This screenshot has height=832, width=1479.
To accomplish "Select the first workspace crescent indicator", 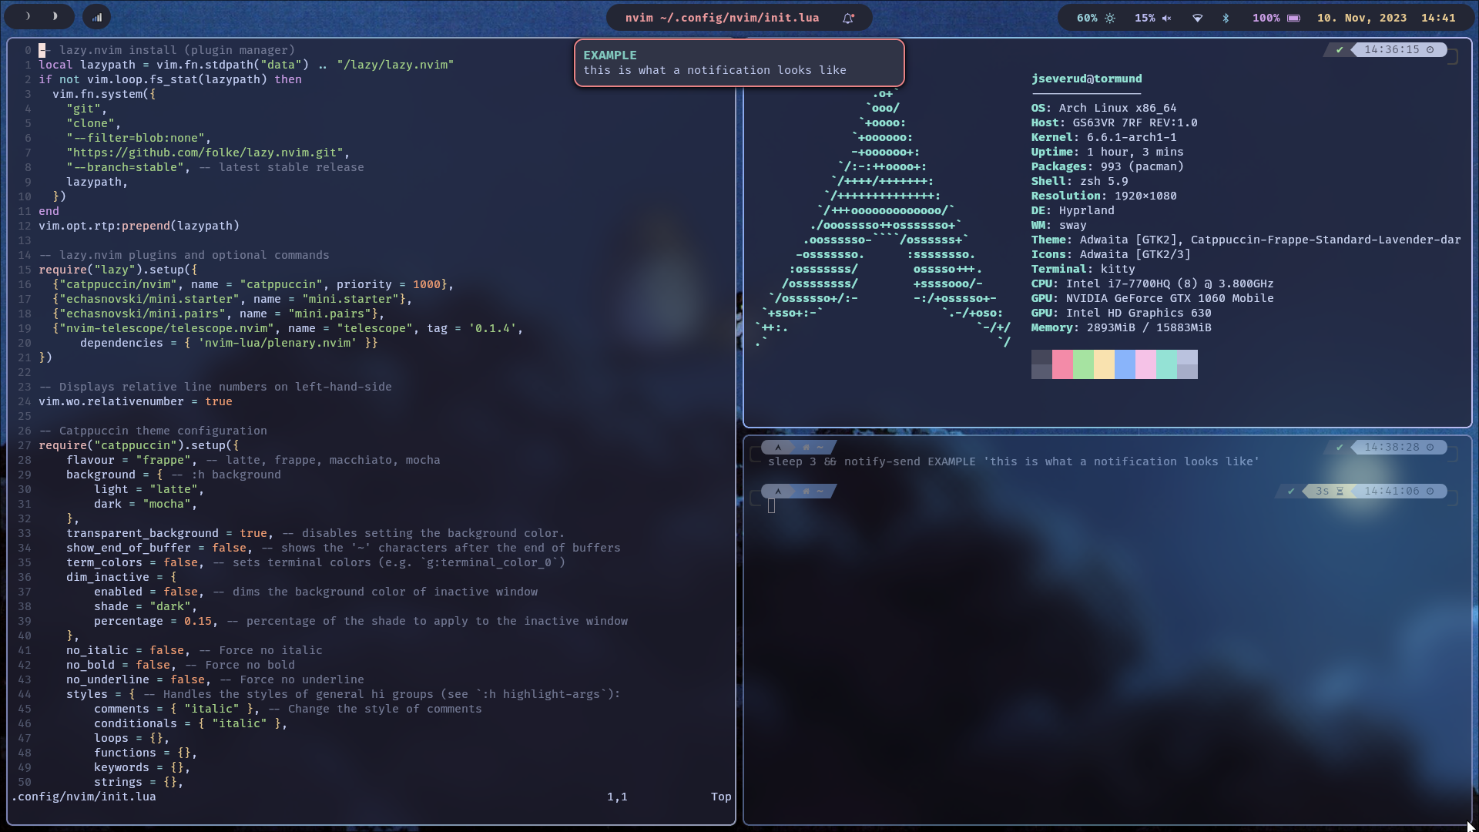I will (29, 16).
